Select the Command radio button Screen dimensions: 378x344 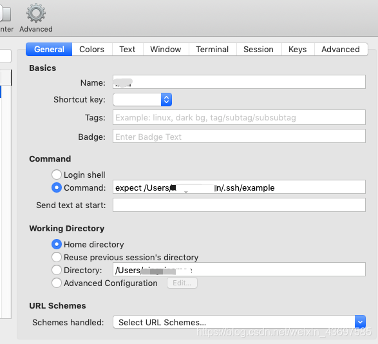(x=57, y=187)
